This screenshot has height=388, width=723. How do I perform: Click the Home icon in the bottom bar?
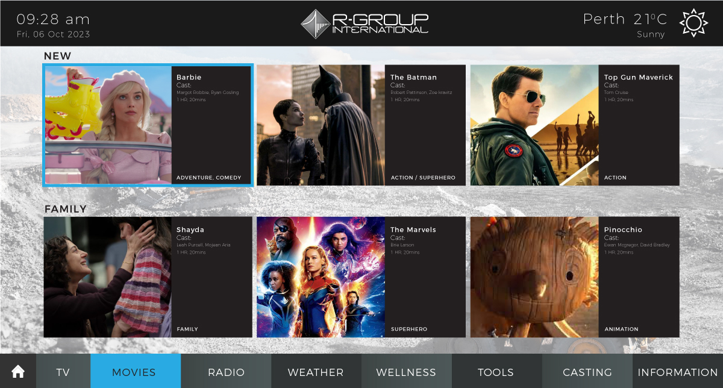click(18, 371)
